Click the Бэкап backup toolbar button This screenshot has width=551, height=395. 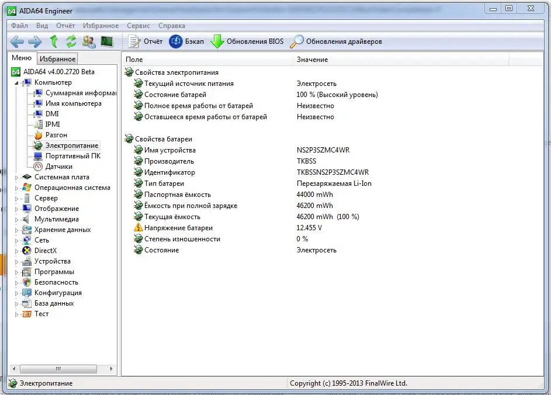coord(186,41)
